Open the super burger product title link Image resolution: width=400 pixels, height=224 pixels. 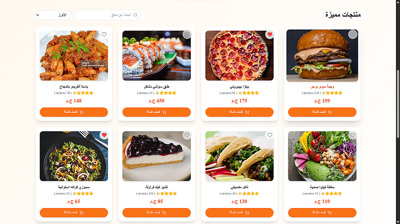322,87
